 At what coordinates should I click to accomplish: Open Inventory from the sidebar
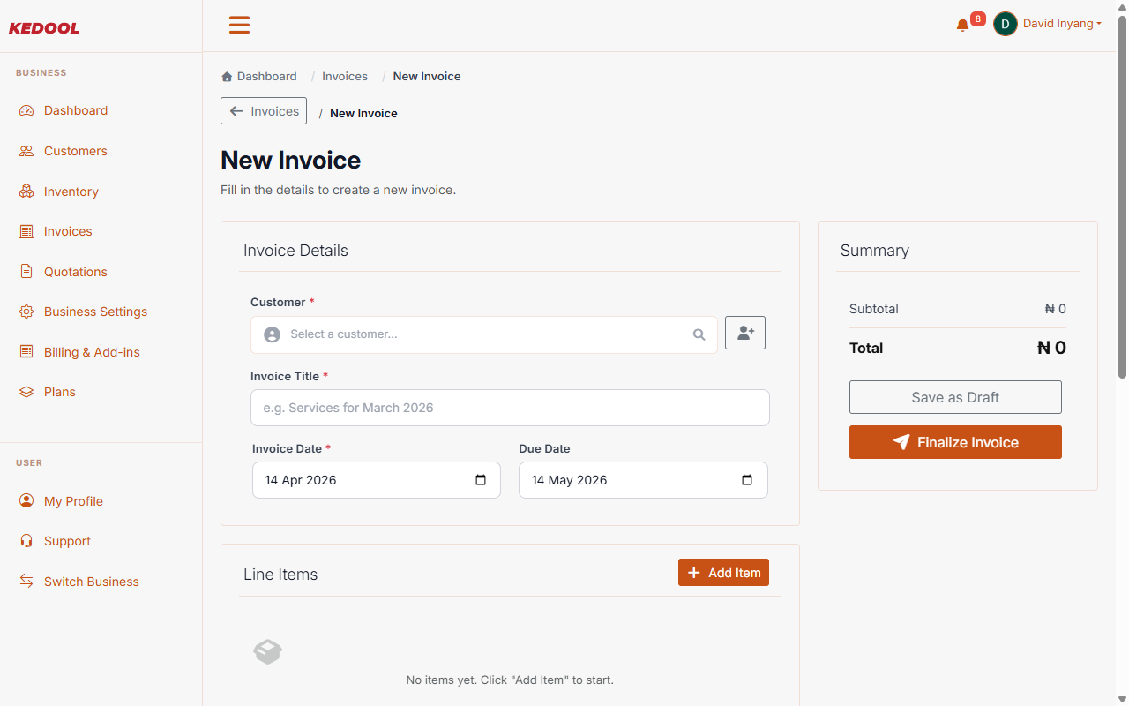pyautogui.click(x=71, y=192)
